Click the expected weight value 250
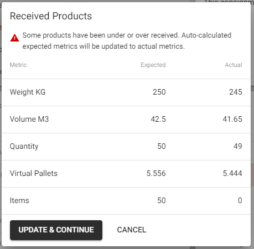The width and height of the screenshot is (254, 249). click(159, 92)
